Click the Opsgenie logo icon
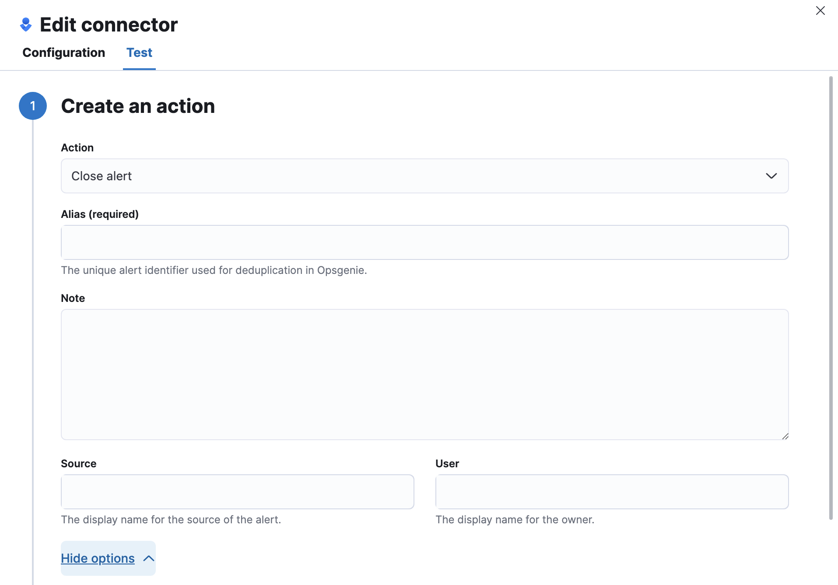838x585 pixels. click(26, 25)
